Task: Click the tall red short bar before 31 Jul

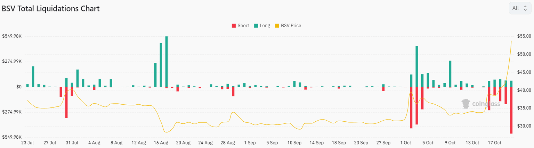Action: click(x=66, y=102)
